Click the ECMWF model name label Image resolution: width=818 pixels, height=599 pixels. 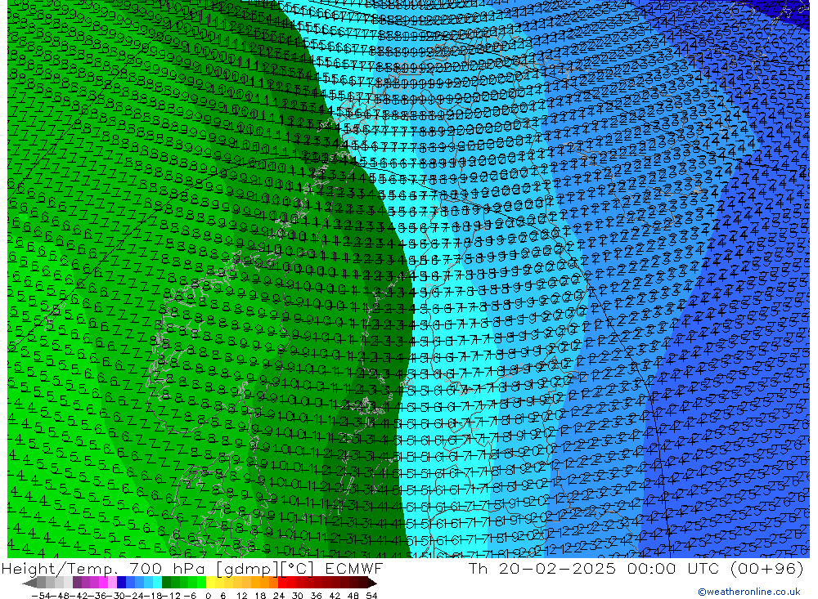[x=353, y=568]
